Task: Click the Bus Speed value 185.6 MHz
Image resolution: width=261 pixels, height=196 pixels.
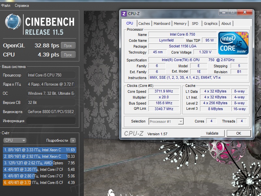Action: point(164,103)
